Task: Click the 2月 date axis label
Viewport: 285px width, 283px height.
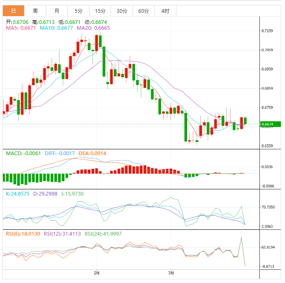Action: pyautogui.click(x=97, y=273)
